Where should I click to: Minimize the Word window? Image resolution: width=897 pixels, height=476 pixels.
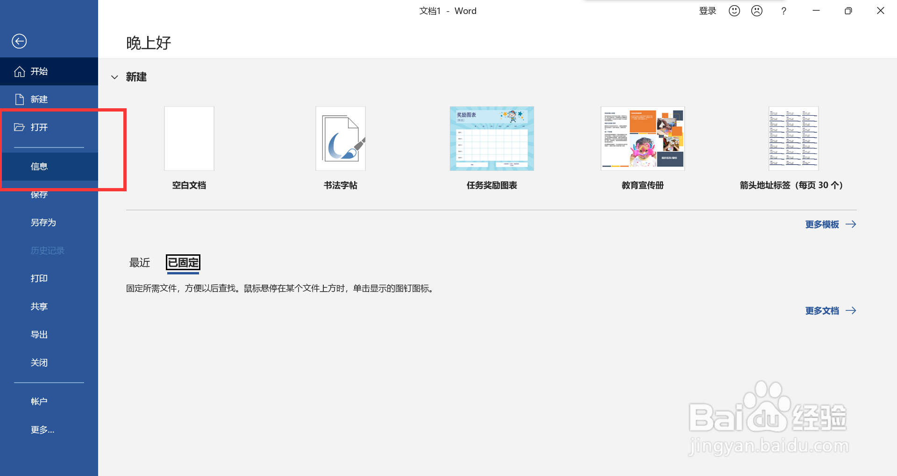(816, 11)
